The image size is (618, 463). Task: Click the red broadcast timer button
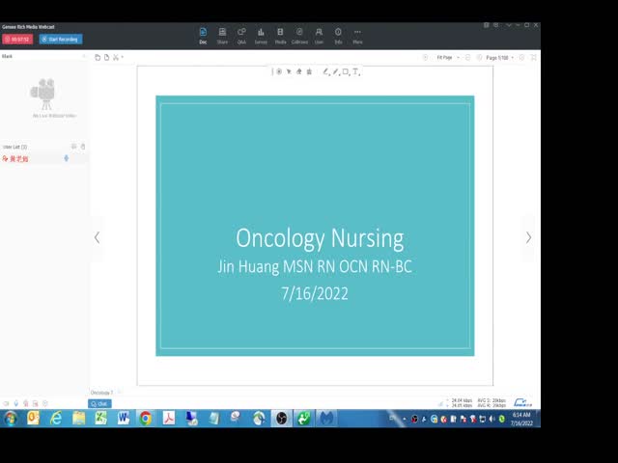tap(17, 40)
